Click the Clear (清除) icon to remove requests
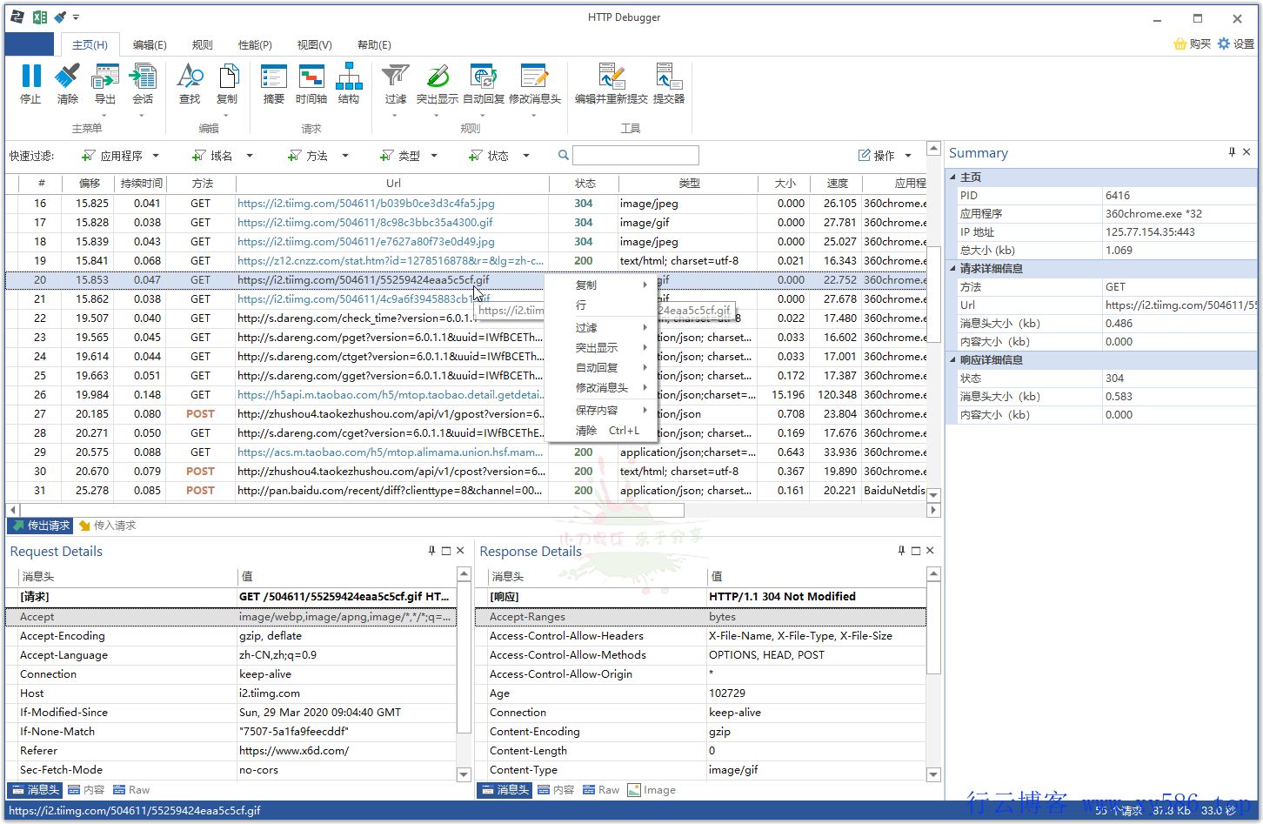 coord(68,84)
